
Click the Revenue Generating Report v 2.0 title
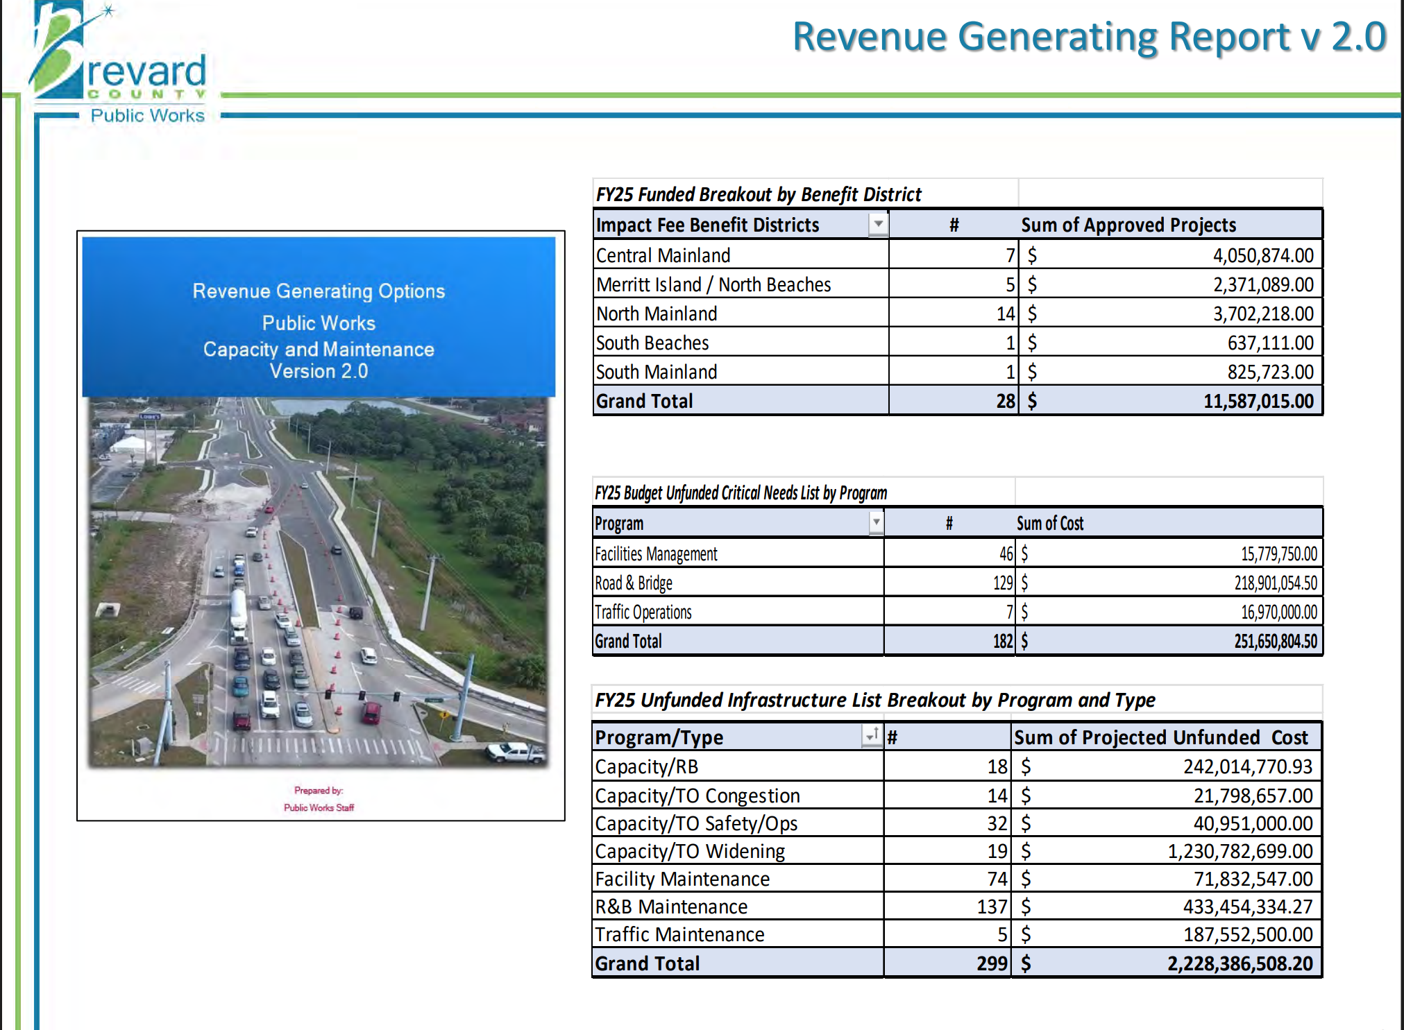pyautogui.click(x=1088, y=37)
